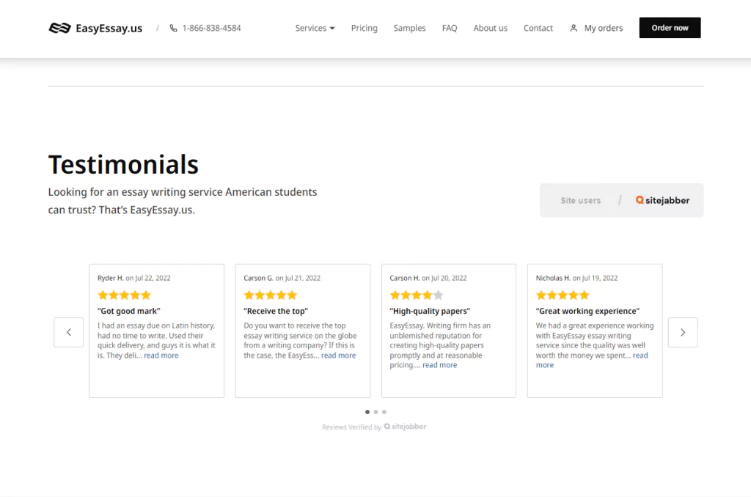The image size is (751, 497).
Task: Expand the Services dropdown menu
Action: 315,29
